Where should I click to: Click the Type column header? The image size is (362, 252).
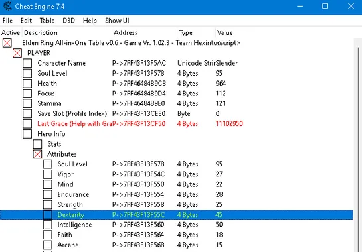[197, 32]
